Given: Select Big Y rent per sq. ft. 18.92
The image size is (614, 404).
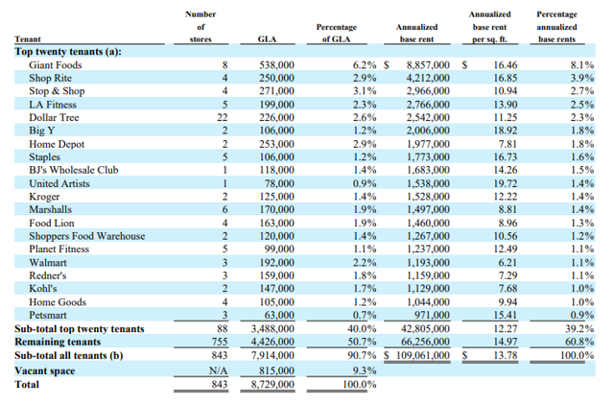Looking at the screenshot, I should point(506,131).
